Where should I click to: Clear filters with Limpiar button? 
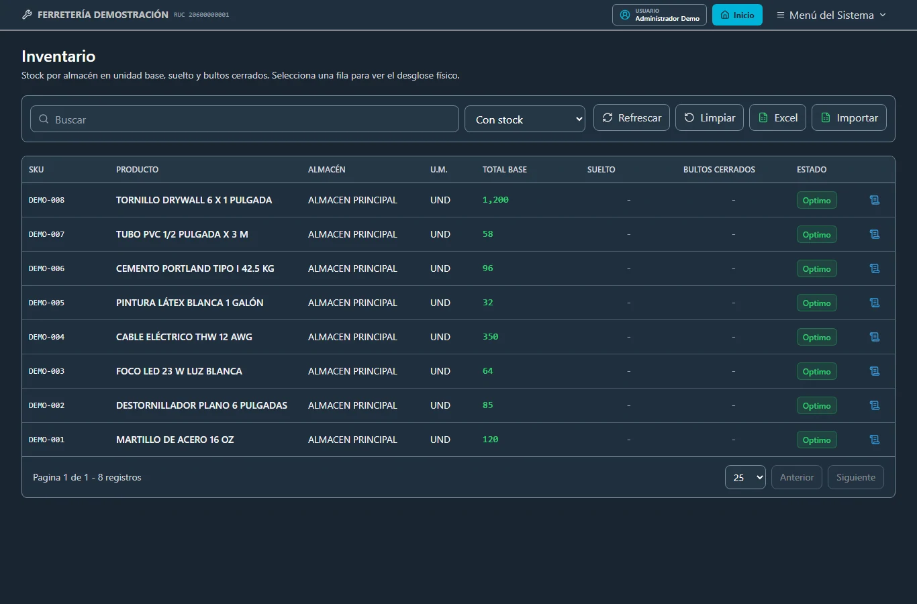point(710,117)
